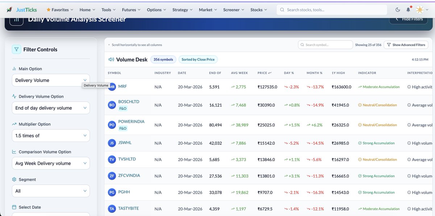Open the Home menu
This screenshot has width=435, height=216.
coord(87,10)
